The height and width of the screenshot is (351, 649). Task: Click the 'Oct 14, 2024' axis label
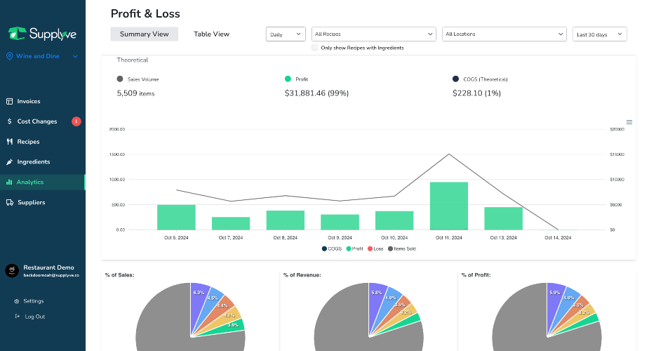pyautogui.click(x=558, y=237)
